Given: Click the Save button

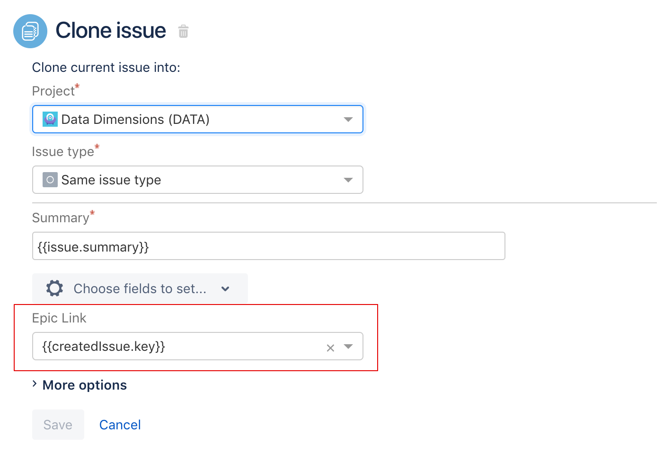Looking at the screenshot, I should [58, 424].
